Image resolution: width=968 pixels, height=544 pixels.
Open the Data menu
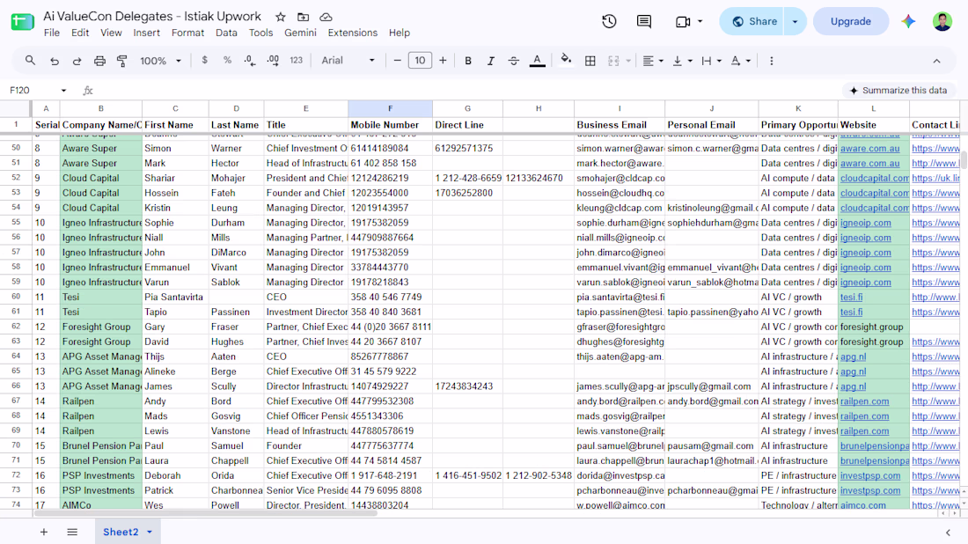pos(226,33)
